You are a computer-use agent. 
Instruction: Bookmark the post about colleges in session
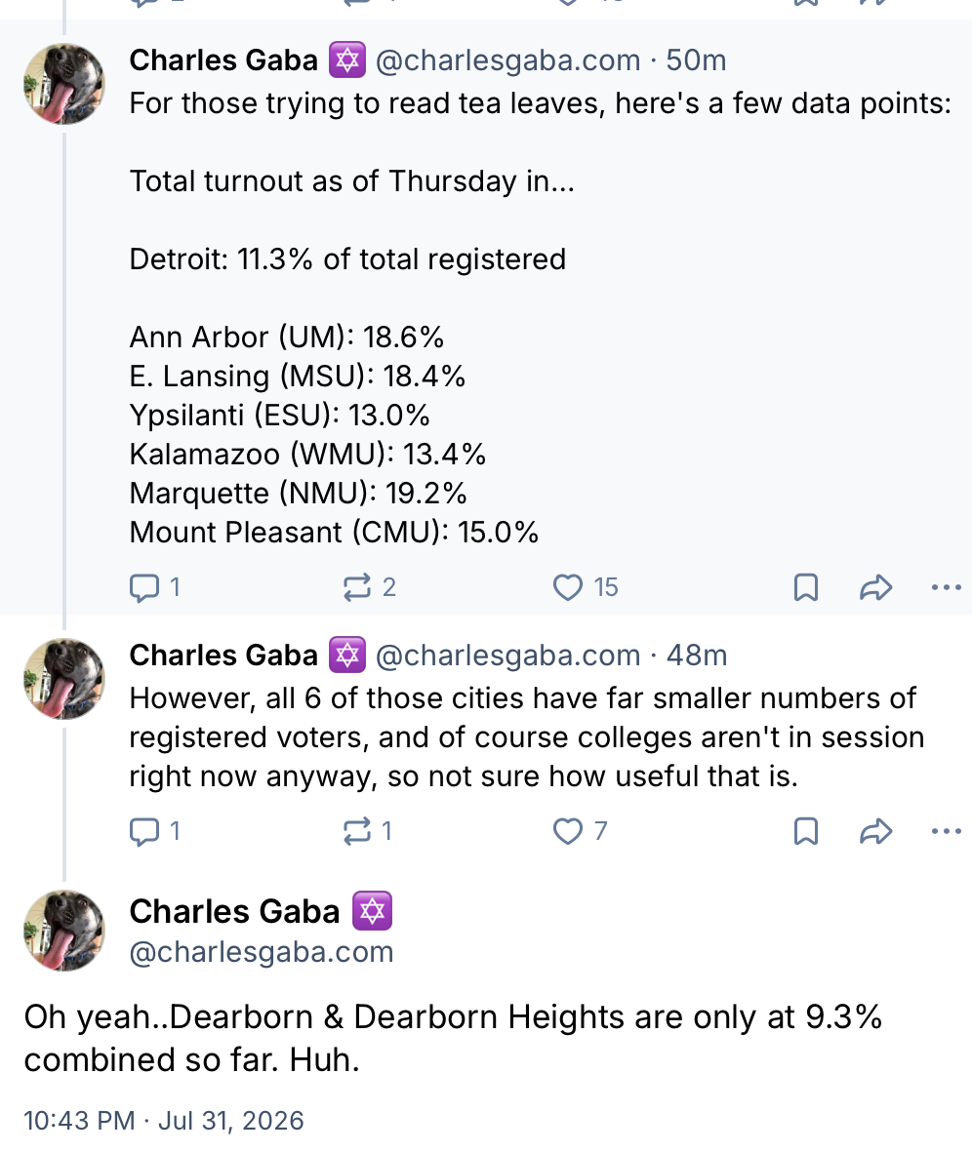click(806, 832)
